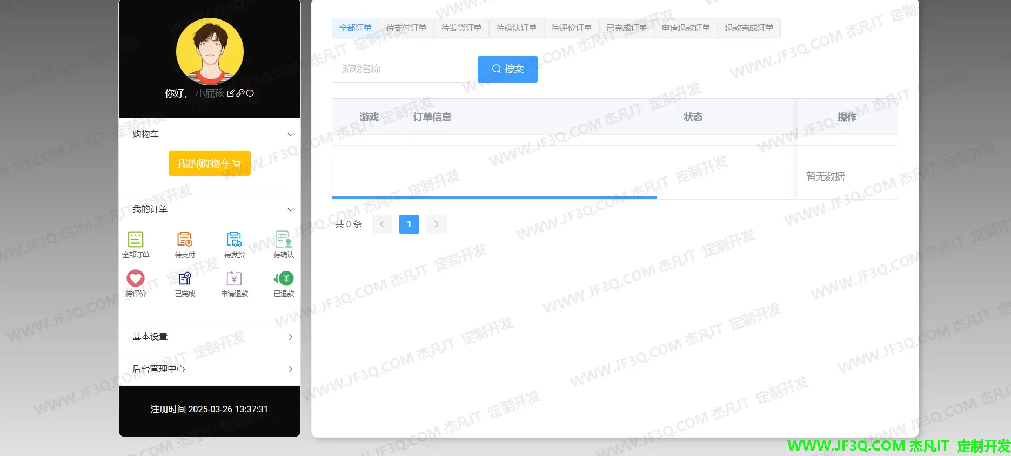
Task: Switch to the 退款完成订单 tab
Action: [748, 28]
